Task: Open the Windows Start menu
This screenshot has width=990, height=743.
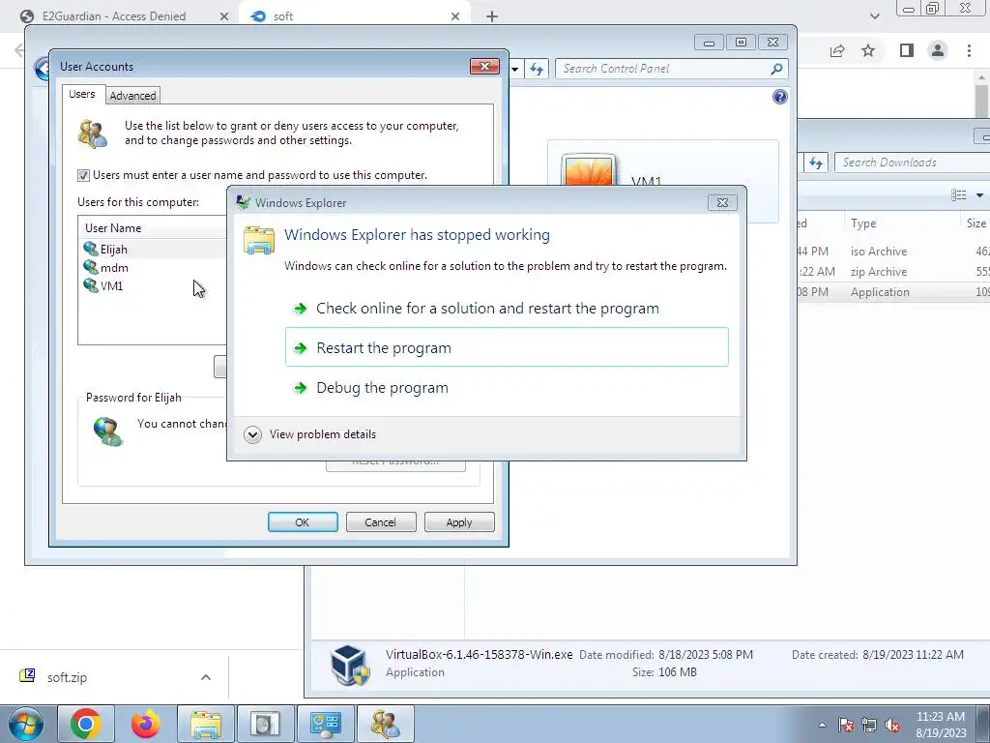Action: click(26, 724)
